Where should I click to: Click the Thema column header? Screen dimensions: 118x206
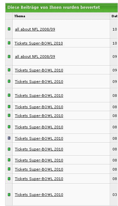click(x=20, y=16)
